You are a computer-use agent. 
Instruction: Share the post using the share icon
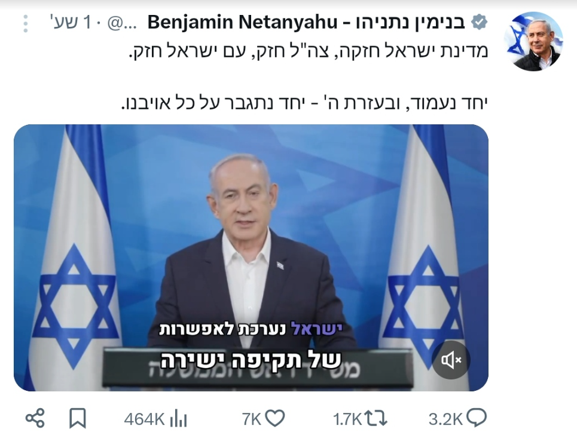[35, 418]
